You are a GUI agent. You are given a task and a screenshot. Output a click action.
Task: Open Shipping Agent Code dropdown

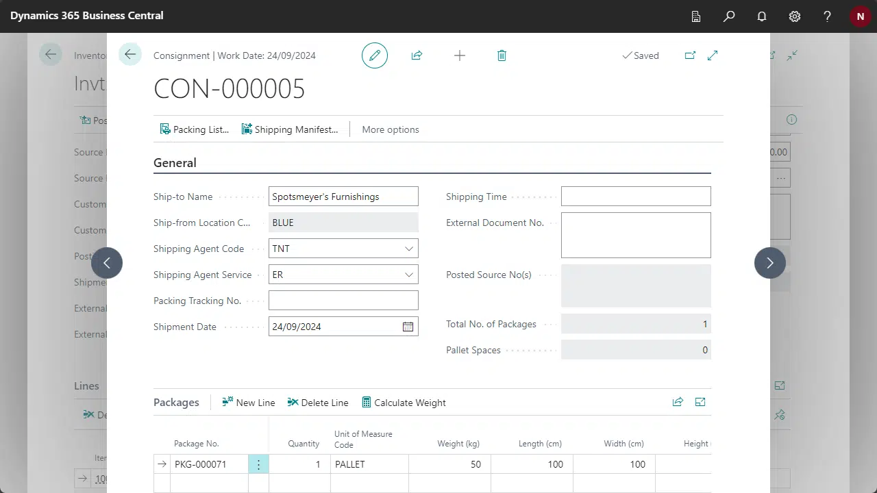409,249
